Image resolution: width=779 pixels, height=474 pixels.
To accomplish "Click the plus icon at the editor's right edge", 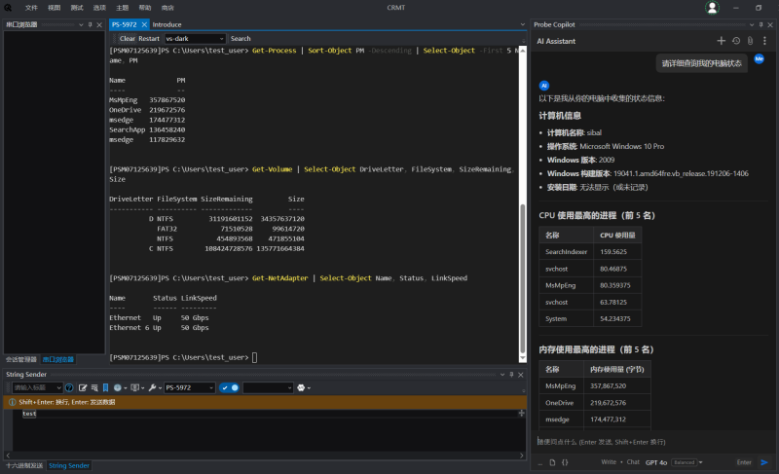I will [x=521, y=413].
